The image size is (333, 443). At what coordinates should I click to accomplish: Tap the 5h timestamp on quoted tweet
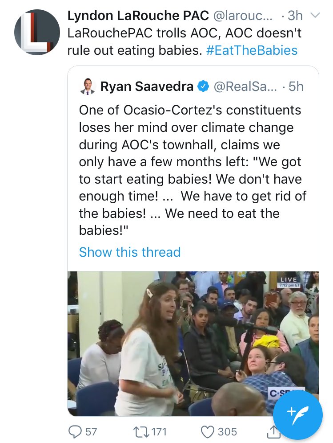pyautogui.click(x=297, y=86)
